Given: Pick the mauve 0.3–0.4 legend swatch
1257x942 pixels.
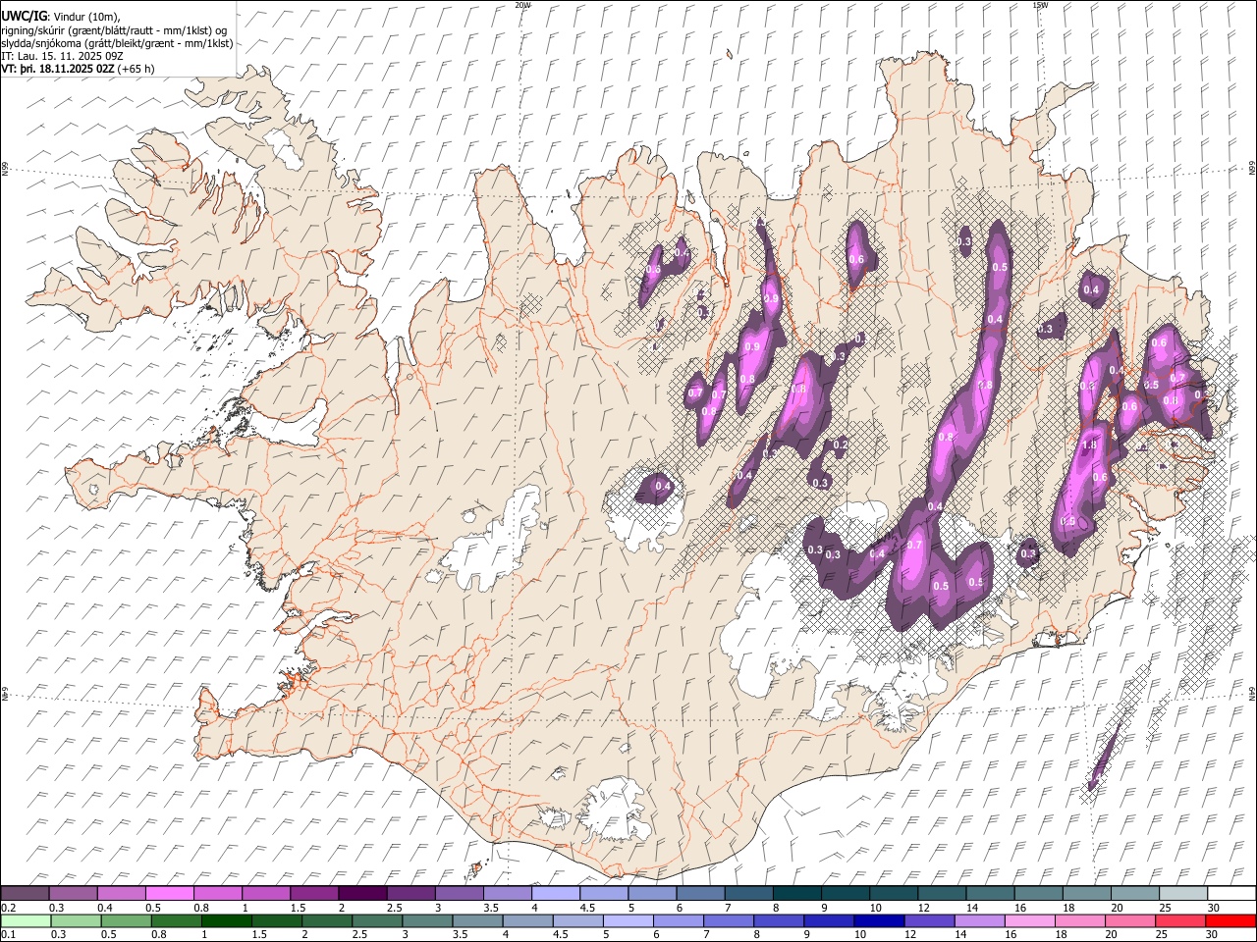Looking at the screenshot, I should (x=73, y=894).
